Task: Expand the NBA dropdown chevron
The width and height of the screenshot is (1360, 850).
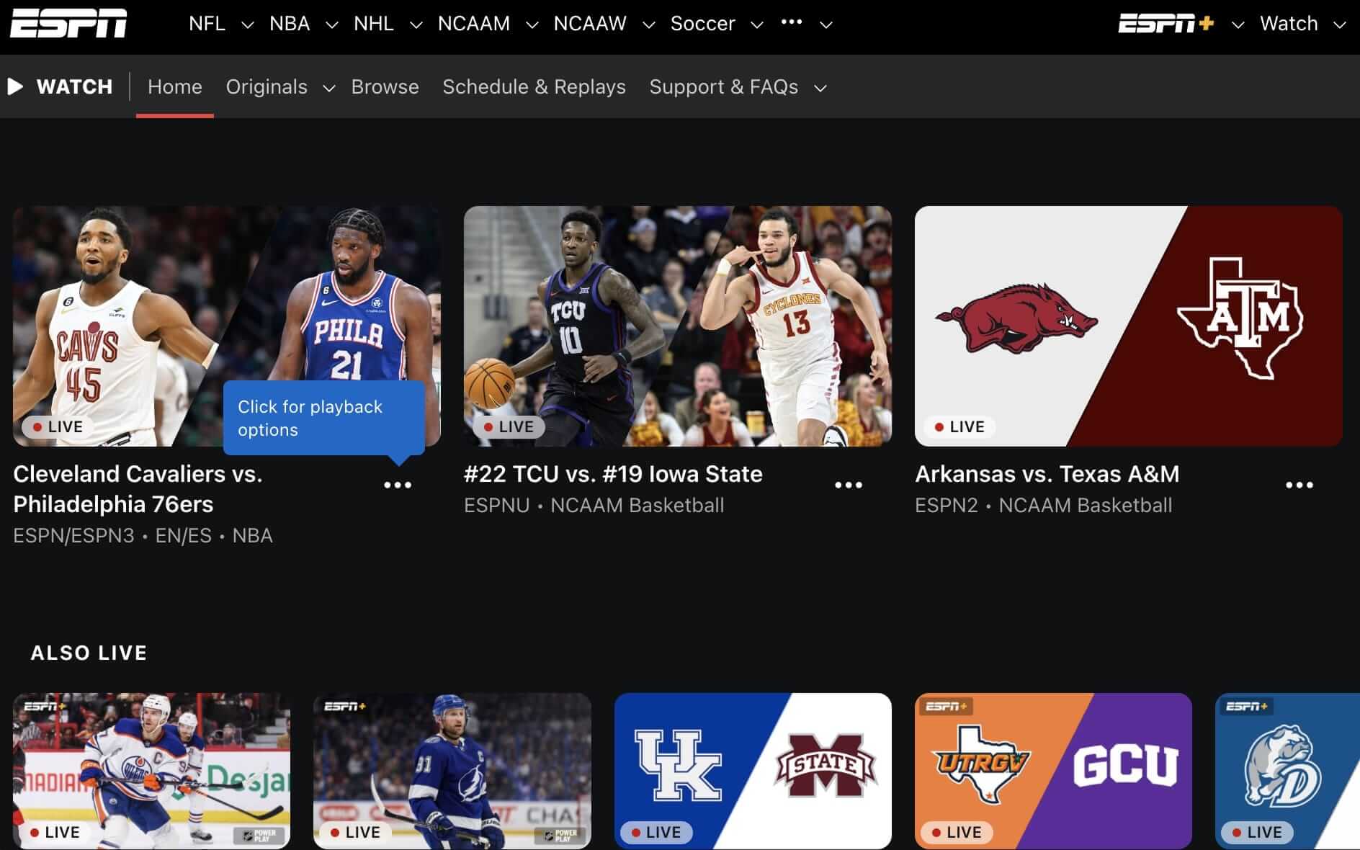Action: [332, 24]
